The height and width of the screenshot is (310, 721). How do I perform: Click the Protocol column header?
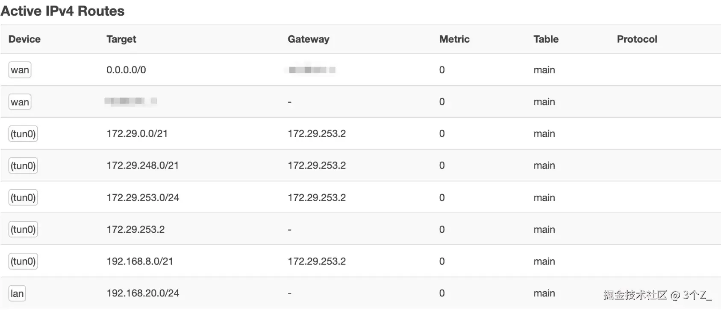(636, 39)
